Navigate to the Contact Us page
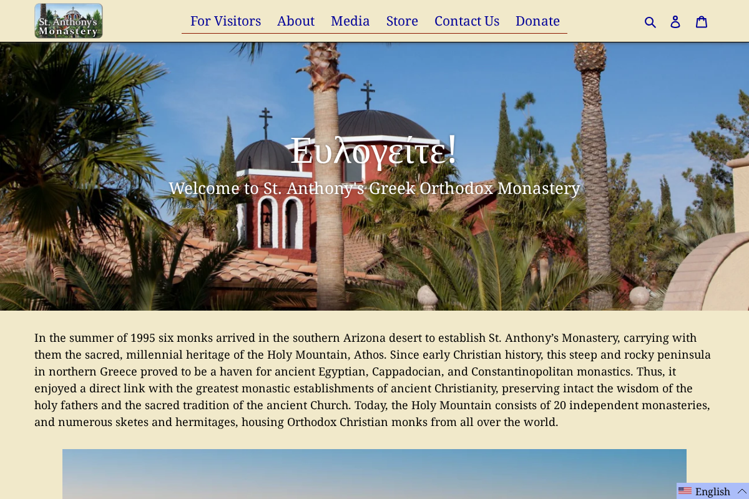The height and width of the screenshot is (499, 749). click(x=467, y=21)
